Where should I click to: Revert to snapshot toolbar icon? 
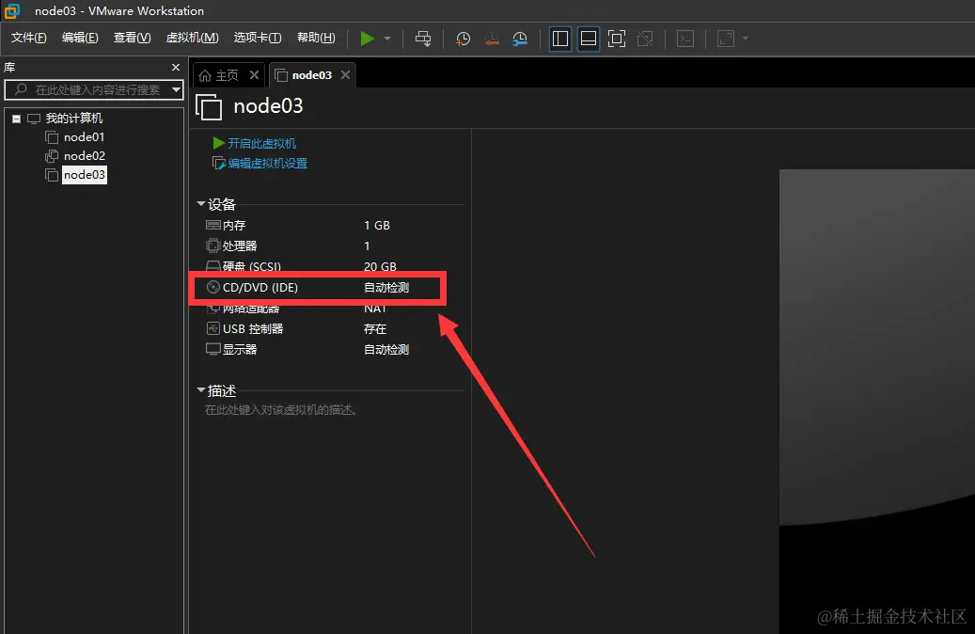tap(491, 39)
